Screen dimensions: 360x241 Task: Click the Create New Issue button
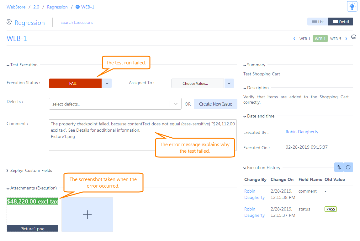click(x=215, y=104)
